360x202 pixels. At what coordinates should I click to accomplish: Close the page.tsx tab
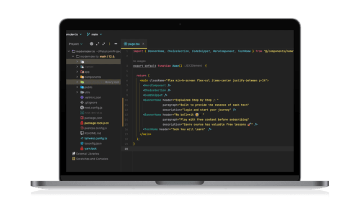[143, 44]
